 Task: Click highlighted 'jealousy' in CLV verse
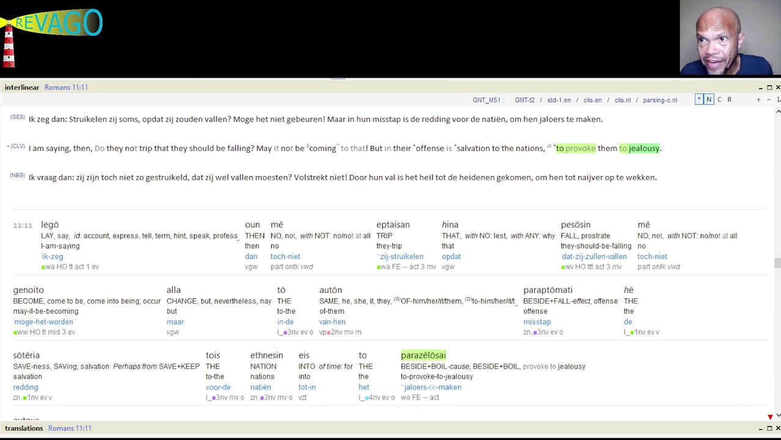click(644, 148)
